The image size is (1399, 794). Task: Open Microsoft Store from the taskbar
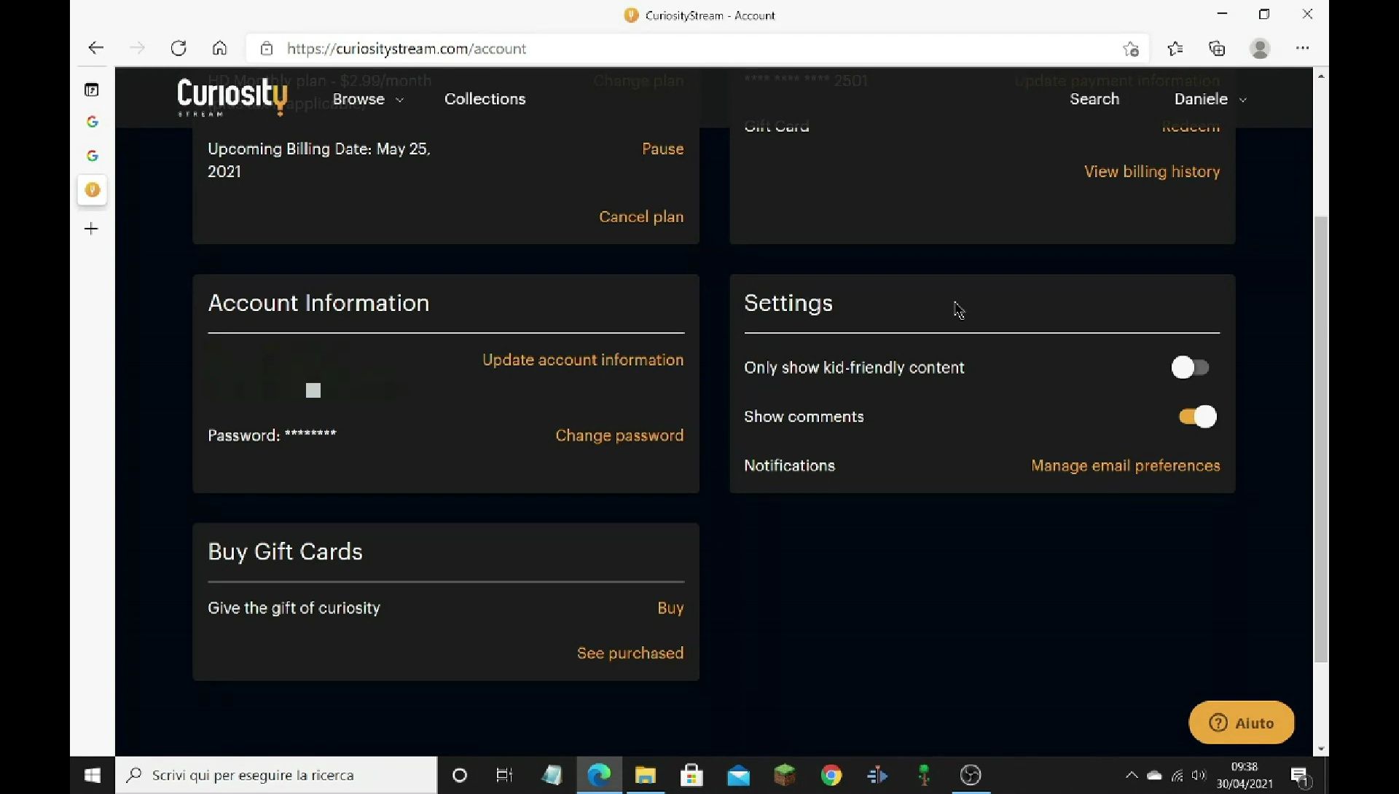pos(691,775)
